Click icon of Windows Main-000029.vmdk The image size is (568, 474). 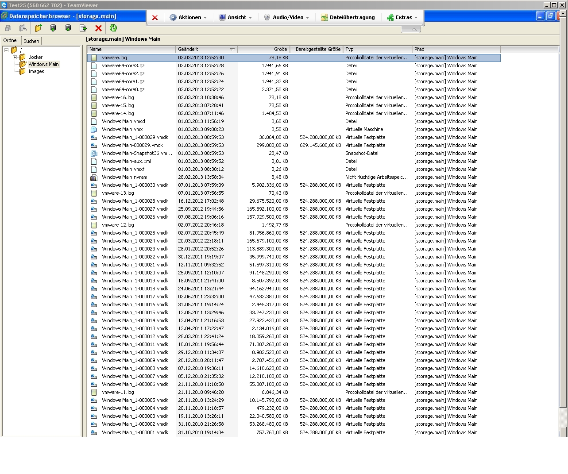(94, 145)
